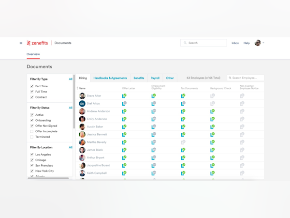Open Austin Baker's Background Check icon
This screenshot has height=218, width=290.
tap(212, 126)
